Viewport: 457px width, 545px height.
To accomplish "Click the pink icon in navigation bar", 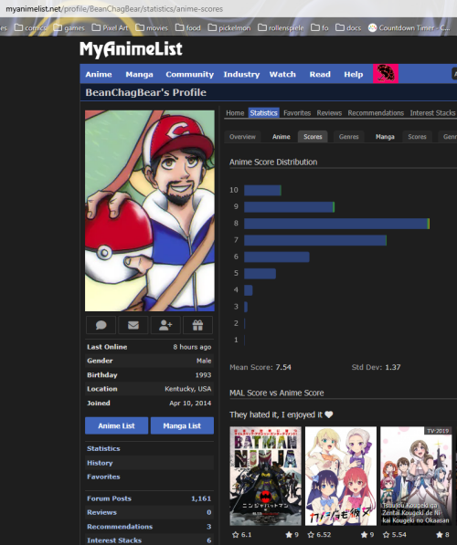I will click(x=386, y=74).
